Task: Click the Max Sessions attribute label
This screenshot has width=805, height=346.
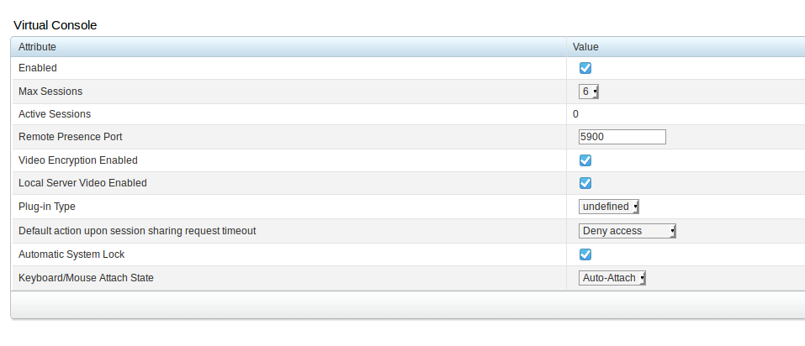Action: [x=50, y=92]
